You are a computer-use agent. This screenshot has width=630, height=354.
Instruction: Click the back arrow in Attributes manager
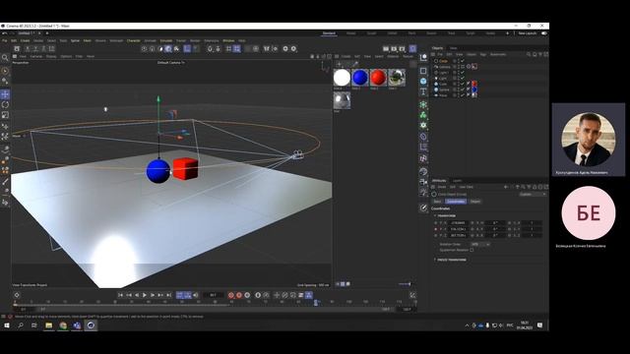coord(506,187)
